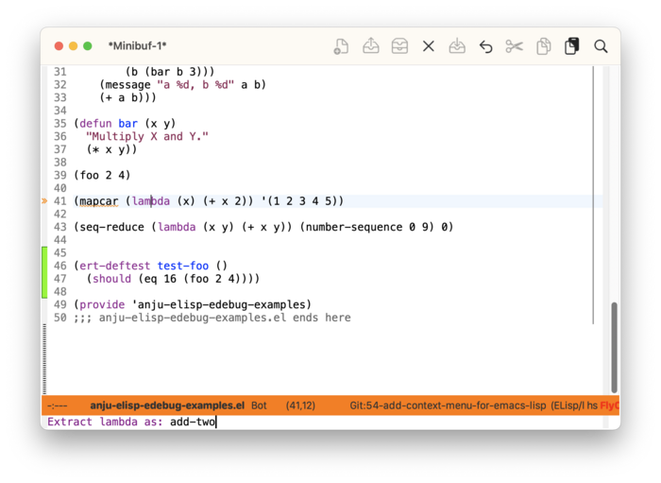661x483 pixels.
Task: Click 'number-sequence' on line 43
Action: [354, 227]
